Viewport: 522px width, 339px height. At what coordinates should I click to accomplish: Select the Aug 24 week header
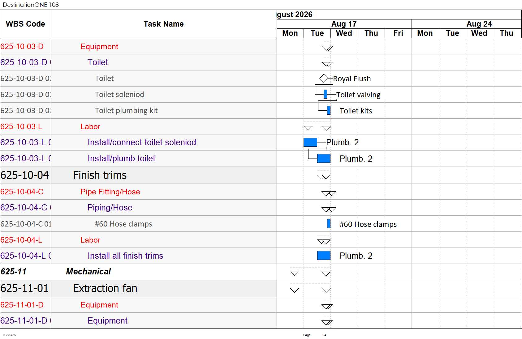point(479,24)
